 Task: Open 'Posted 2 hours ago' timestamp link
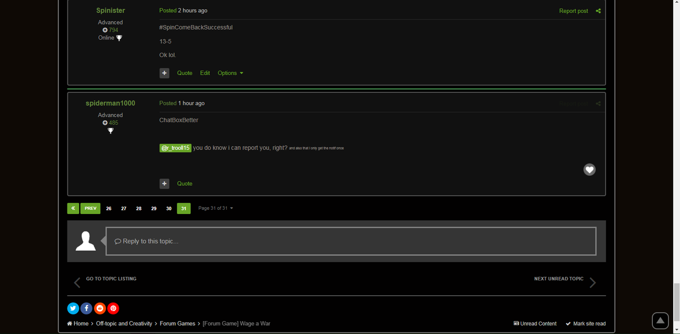tap(183, 11)
